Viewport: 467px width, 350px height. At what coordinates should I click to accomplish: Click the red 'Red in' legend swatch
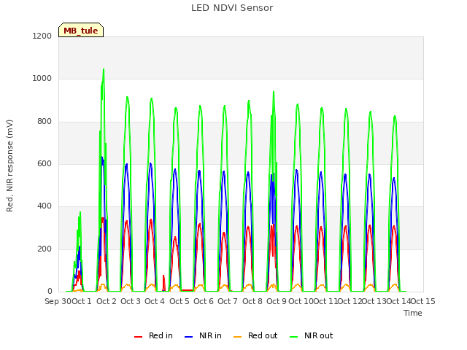(x=138, y=337)
